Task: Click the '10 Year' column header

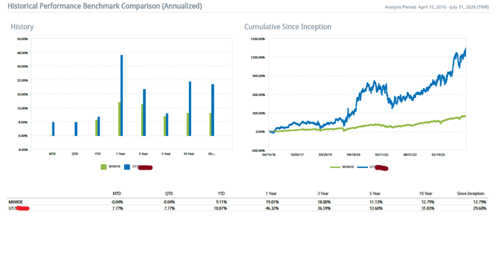Action: pyautogui.click(x=426, y=193)
